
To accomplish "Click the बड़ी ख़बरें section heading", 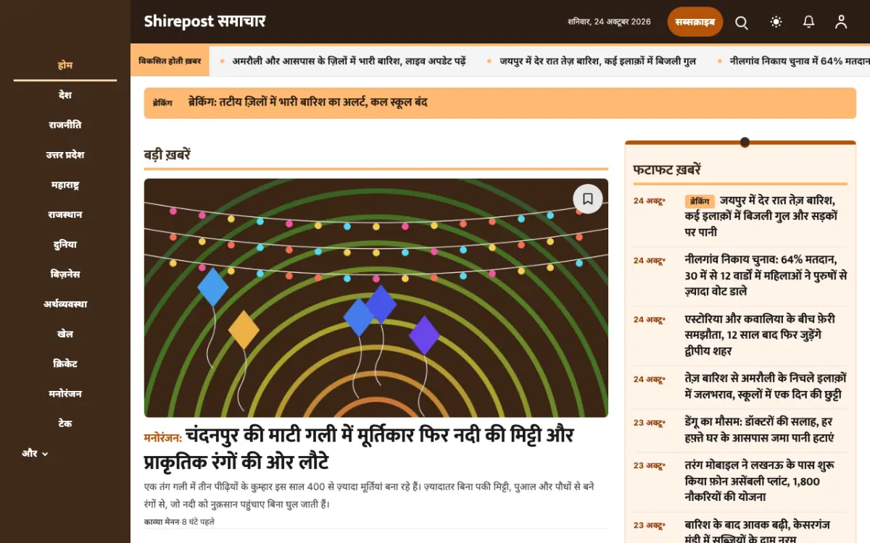I will click(167, 154).
